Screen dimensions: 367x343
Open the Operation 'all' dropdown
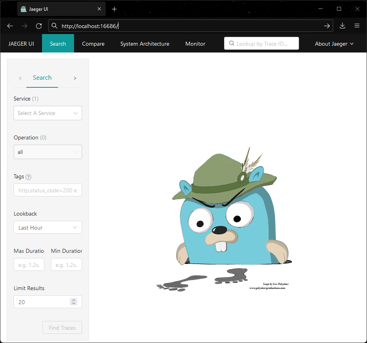click(x=48, y=152)
